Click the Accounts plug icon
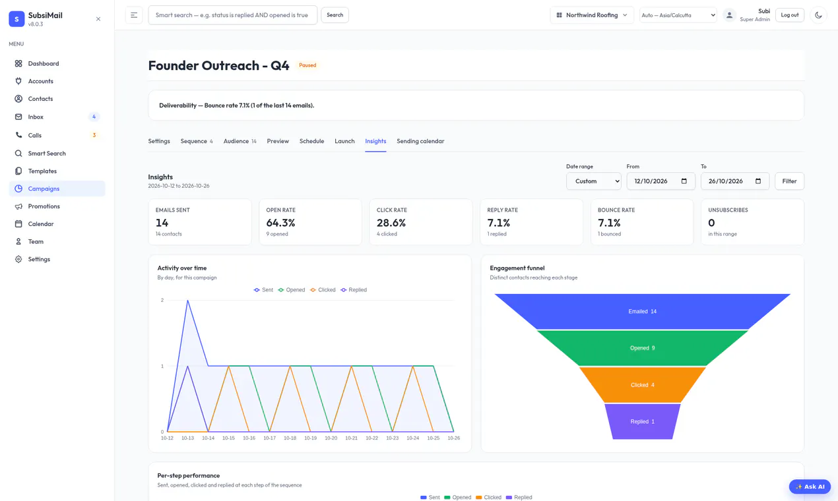Screen dimensions: 838x501 coord(18,81)
